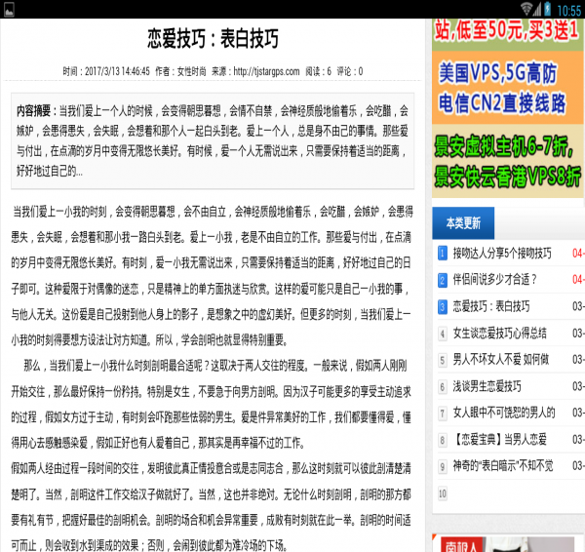Open article 接吻达人分享5个接吻技巧
The height and width of the screenshot is (552, 585).
coord(502,253)
